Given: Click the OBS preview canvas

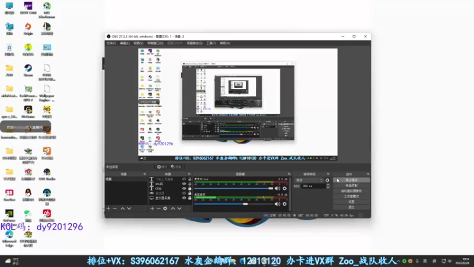Looking at the screenshot, I should [238, 104].
